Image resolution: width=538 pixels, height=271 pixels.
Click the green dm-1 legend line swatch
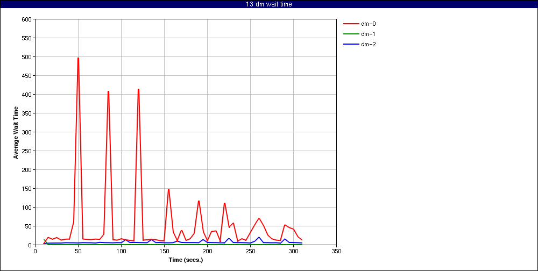pos(351,34)
